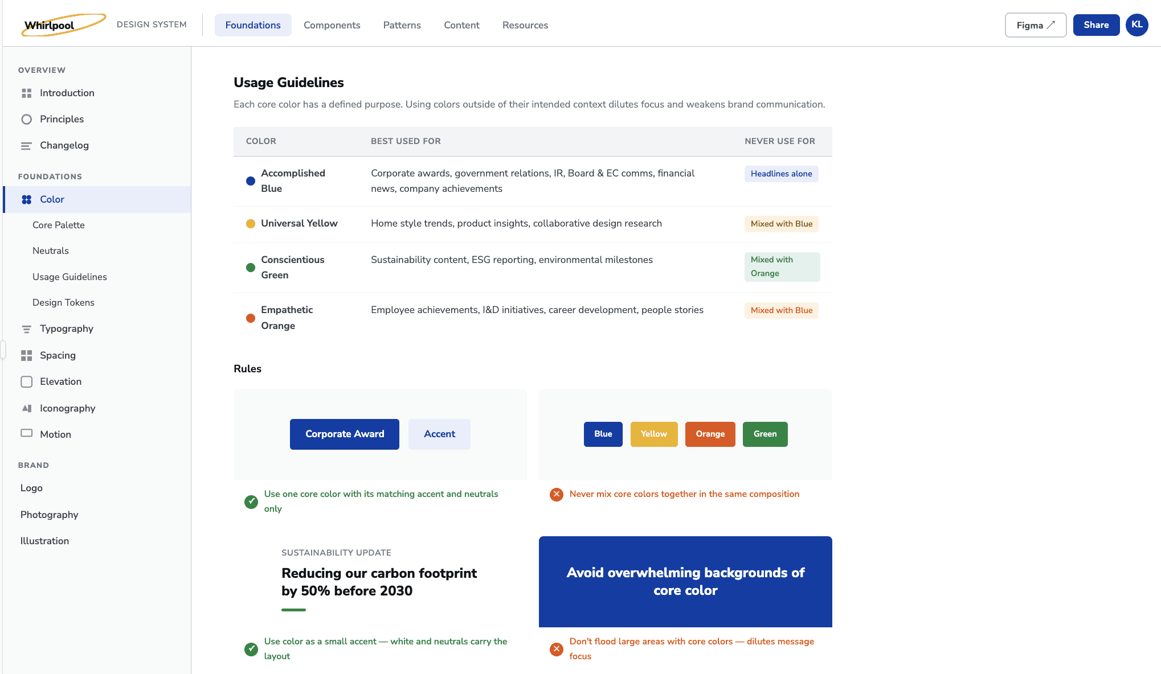Image resolution: width=1161 pixels, height=674 pixels.
Task: Click the Yellow color swatch example
Action: pos(653,434)
